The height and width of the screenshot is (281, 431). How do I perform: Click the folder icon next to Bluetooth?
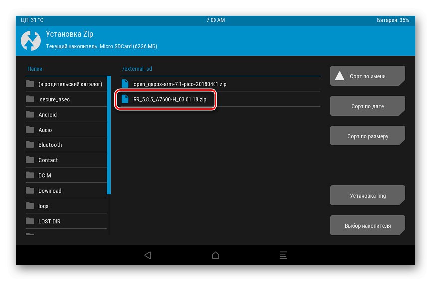(x=30, y=144)
